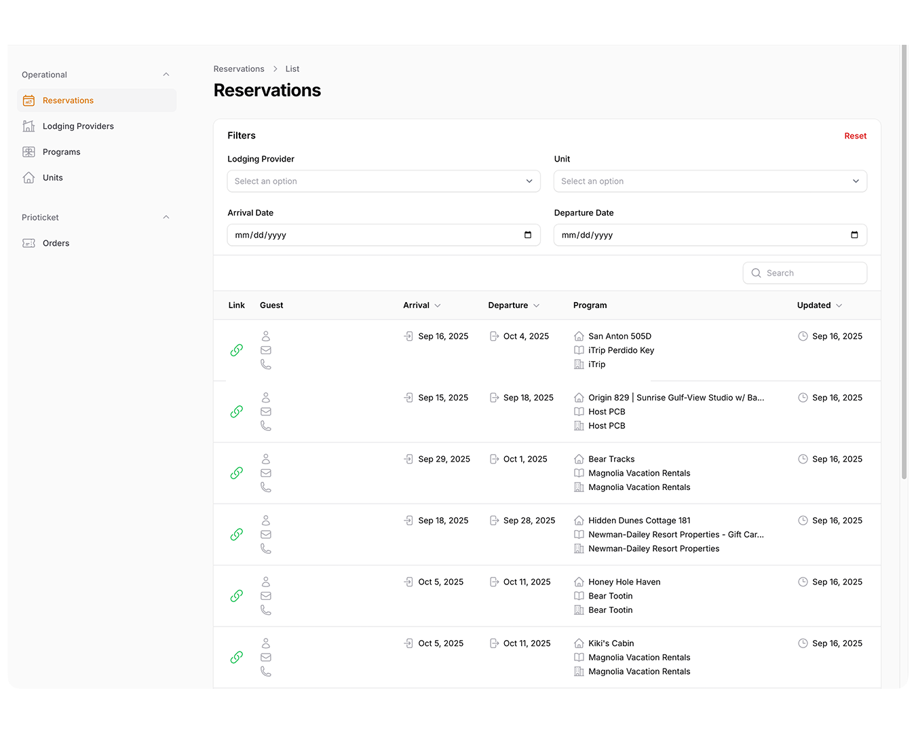Navigate to Units in sidebar
This screenshot has height=733, width=916.
[97, 178]
